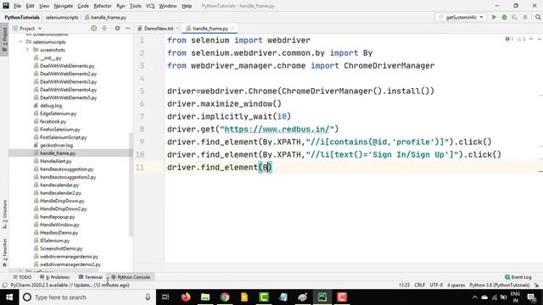Image resolution: width=543 pixels, height=305 pixels.
Task: Expand the screenshots folder
Action: tap(27, 50)
